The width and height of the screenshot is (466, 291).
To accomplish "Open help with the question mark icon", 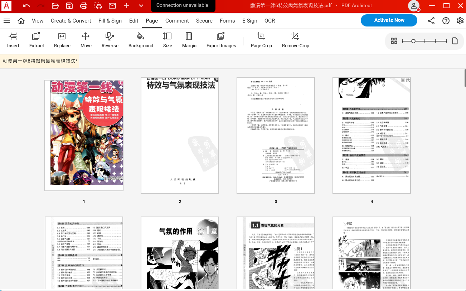I will click(446, 21).
